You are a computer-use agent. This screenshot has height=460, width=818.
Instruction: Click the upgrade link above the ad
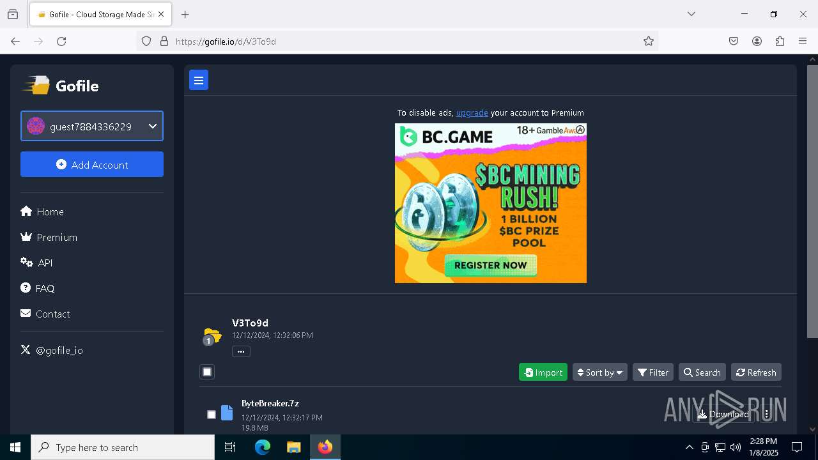point(472,112)
